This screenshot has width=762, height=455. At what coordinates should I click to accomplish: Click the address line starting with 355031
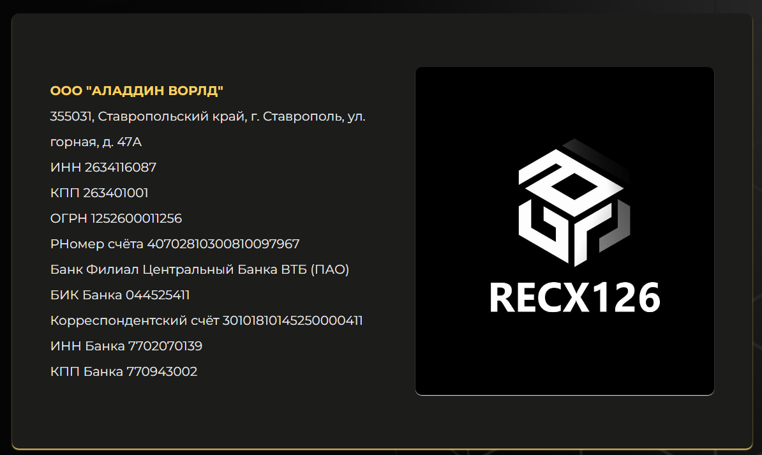point(207,117)
